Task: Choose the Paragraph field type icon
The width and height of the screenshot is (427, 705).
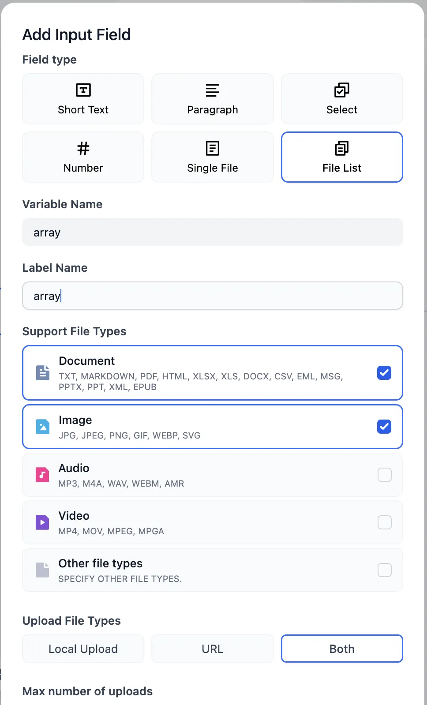Action: (212, 90)
